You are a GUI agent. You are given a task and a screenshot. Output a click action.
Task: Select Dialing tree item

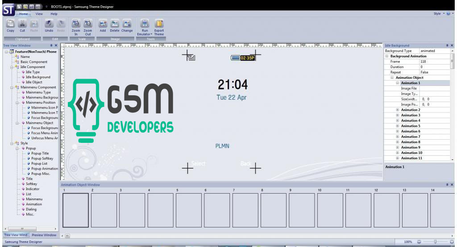[x=31, y=209]
